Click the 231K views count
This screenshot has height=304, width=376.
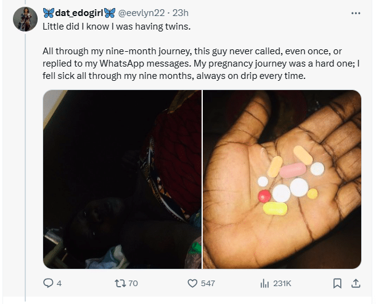click(x=282, y=283)
